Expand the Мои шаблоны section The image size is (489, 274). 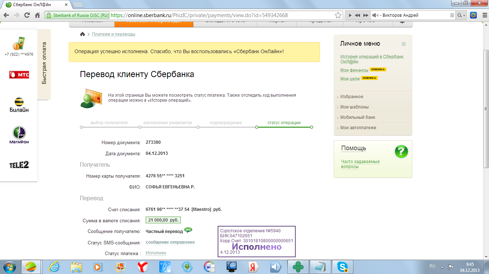click(373, 107)
